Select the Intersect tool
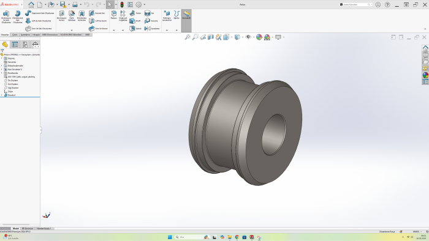This screenshot has width=429, height=241. click(x=151, y=21)
